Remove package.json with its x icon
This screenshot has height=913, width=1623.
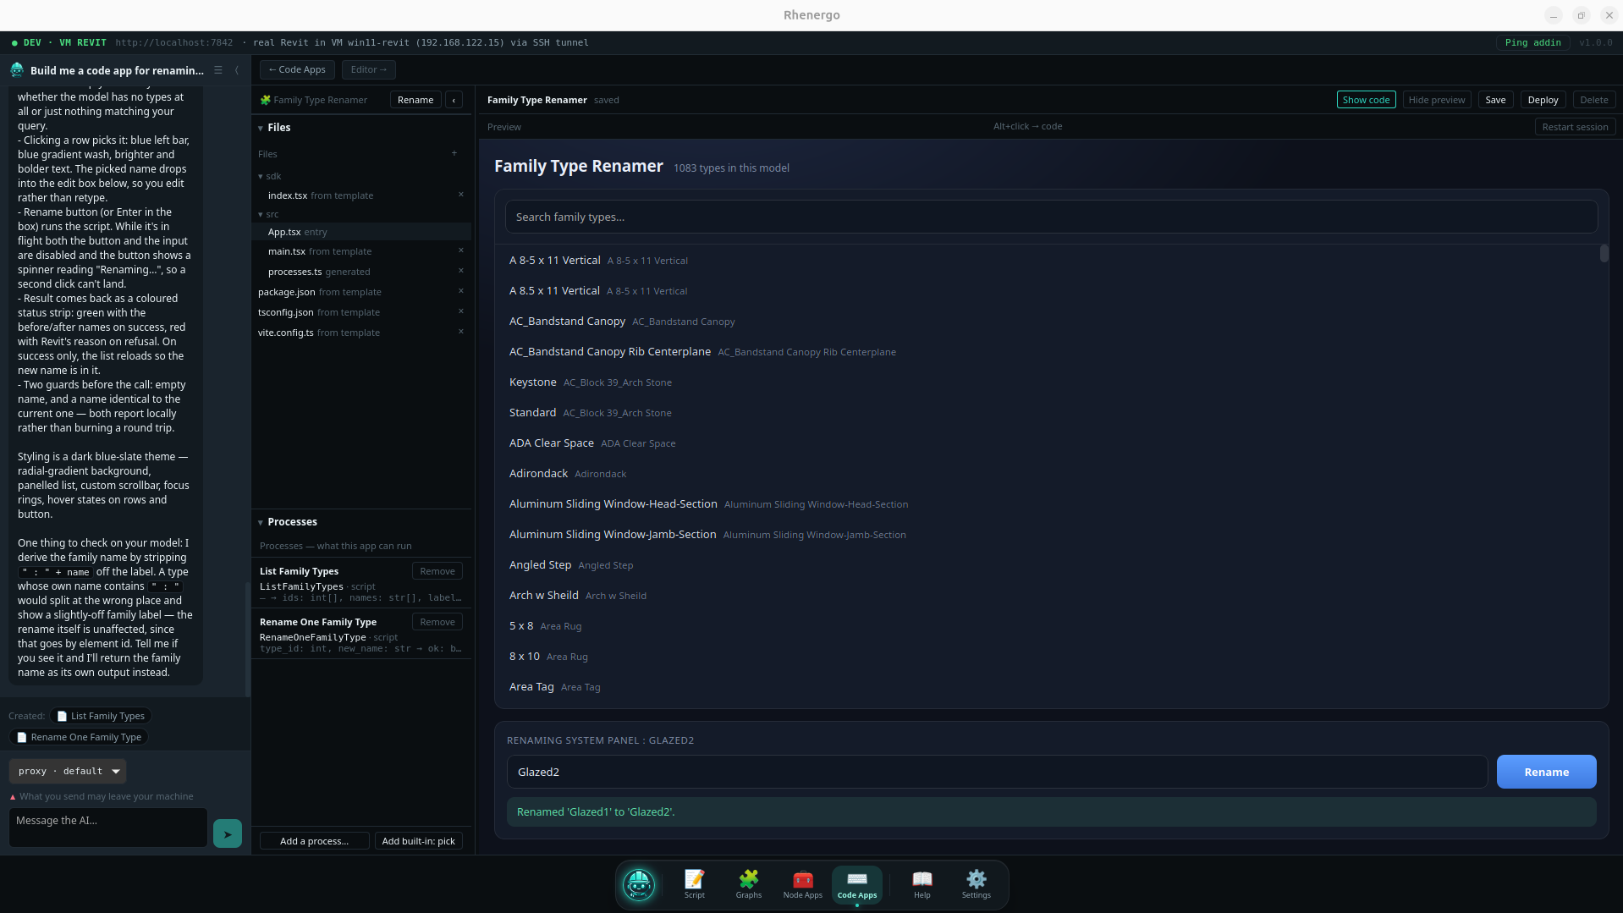(461, 291)
